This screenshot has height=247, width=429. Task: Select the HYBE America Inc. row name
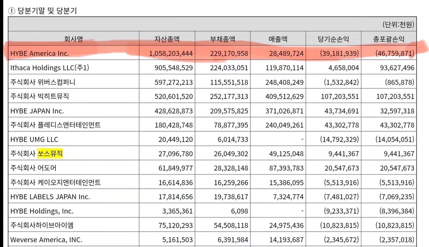tap(40, 53)
